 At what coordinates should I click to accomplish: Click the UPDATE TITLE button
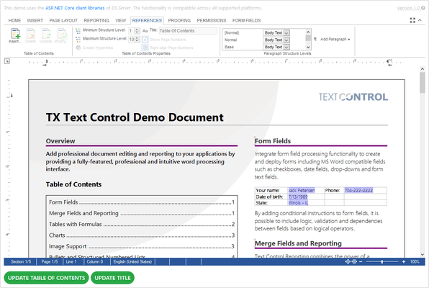click(112, 278)
